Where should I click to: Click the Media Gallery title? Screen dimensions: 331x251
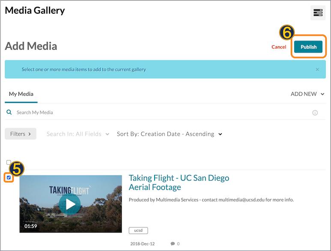35,11
